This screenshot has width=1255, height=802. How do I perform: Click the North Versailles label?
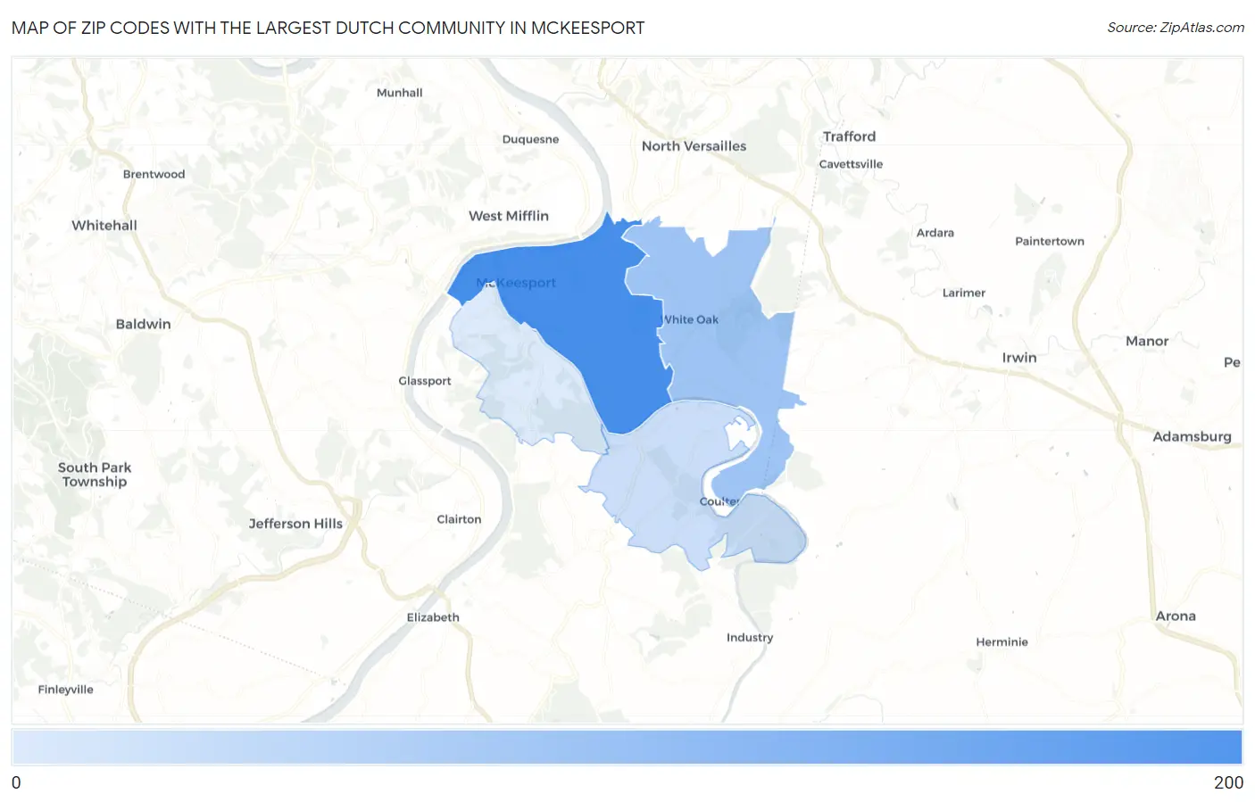tap(694, 146)
